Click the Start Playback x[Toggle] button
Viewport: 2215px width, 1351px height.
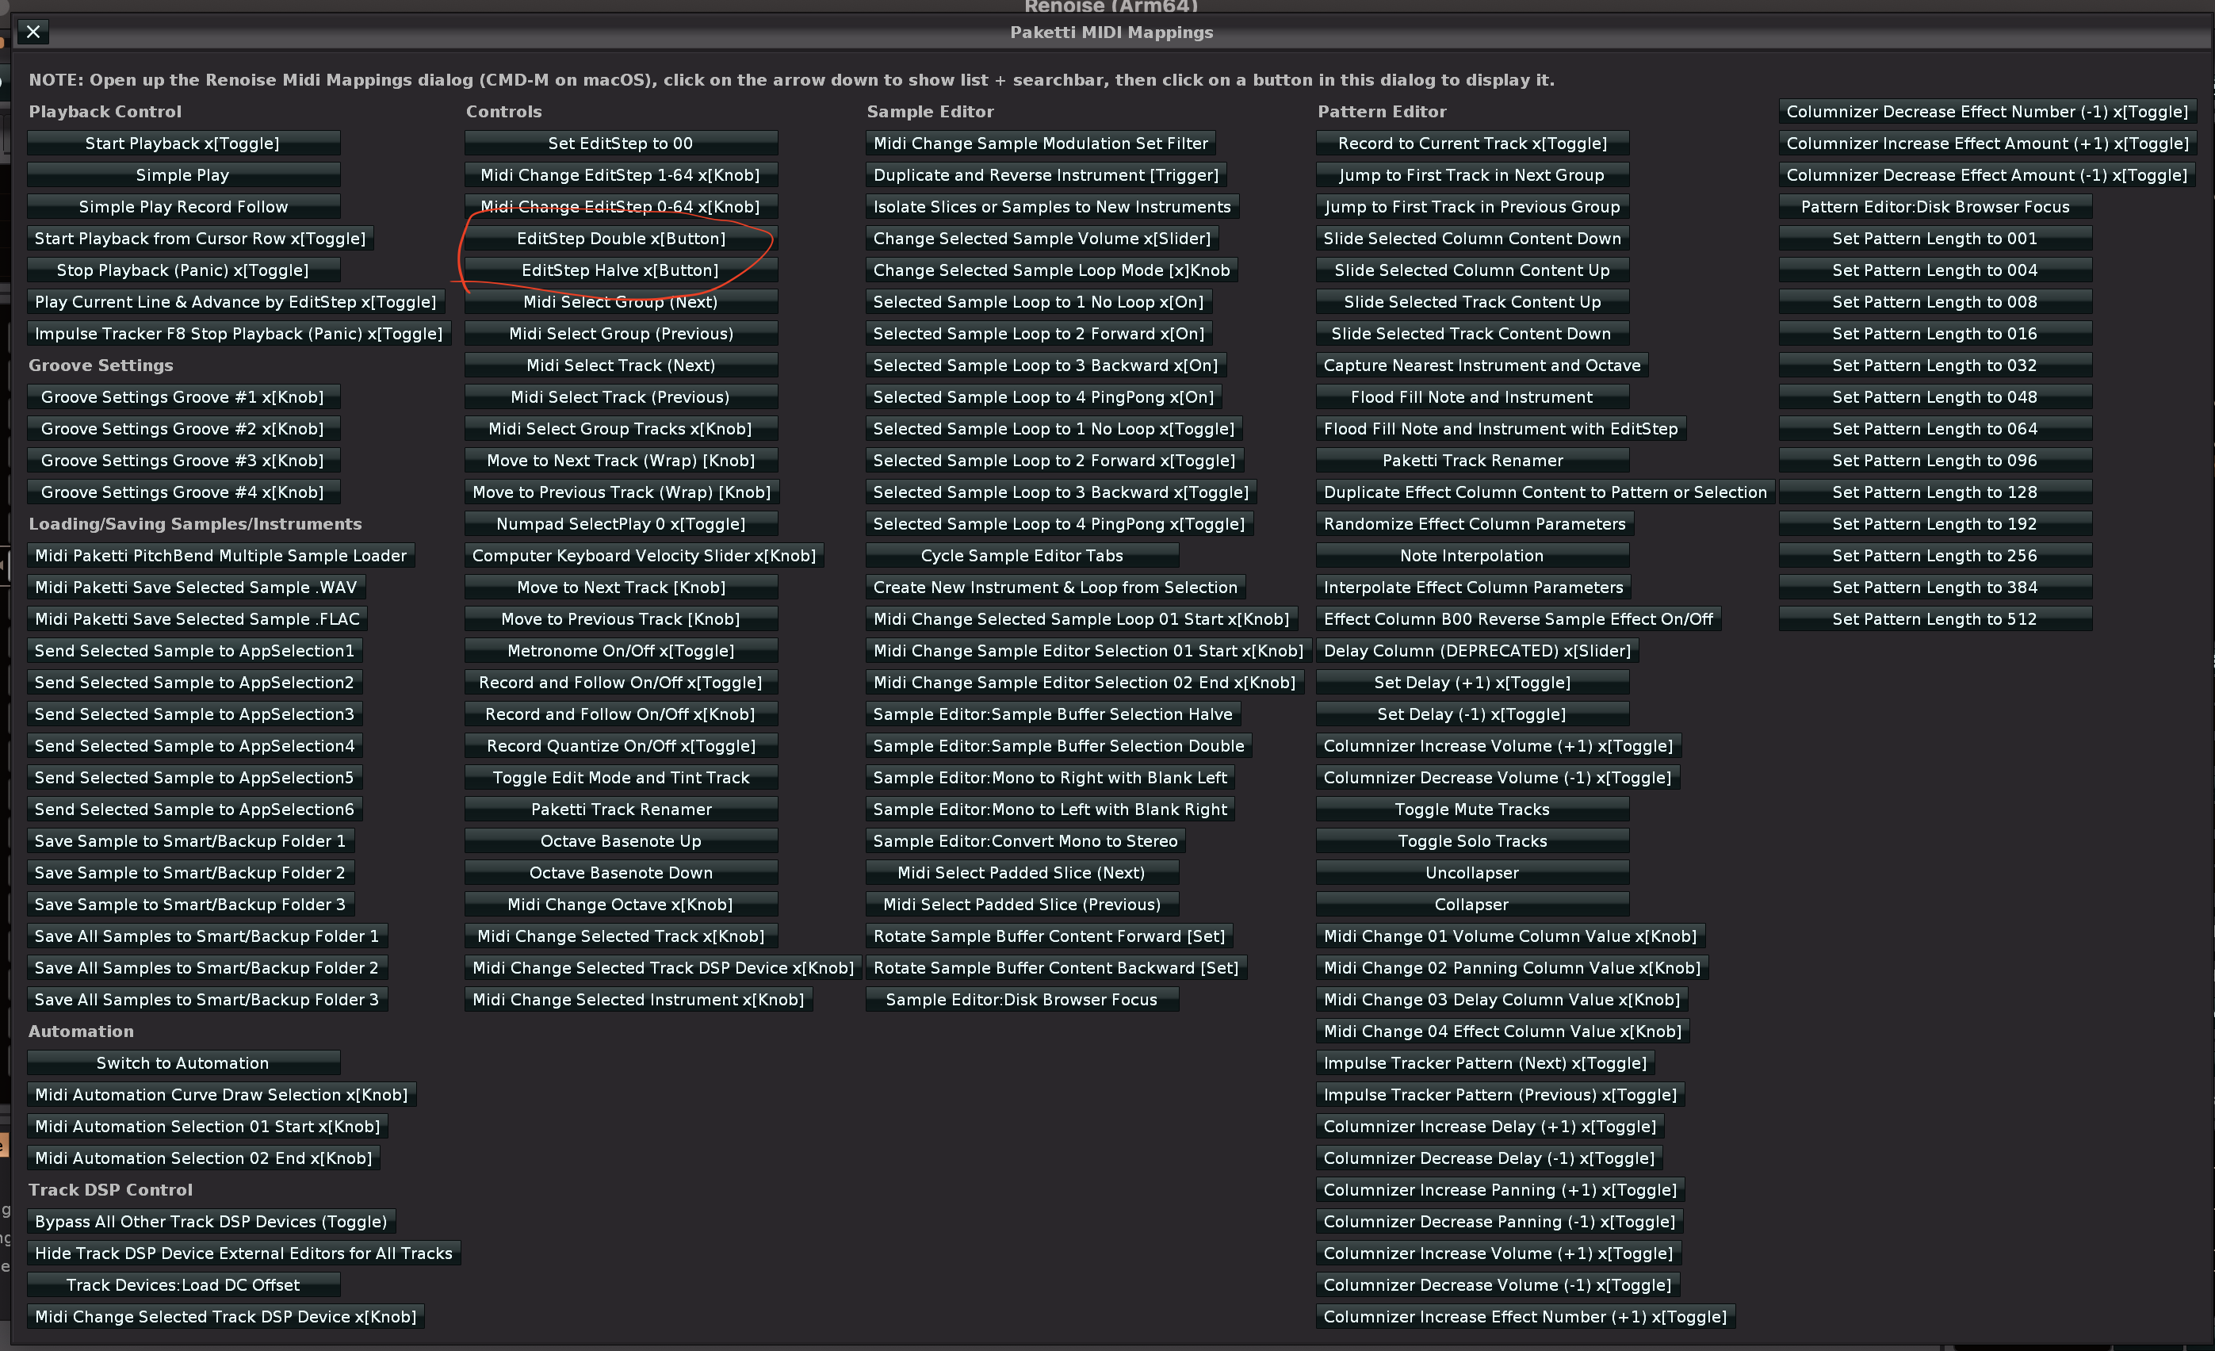pyautogui.click(x=182, y=144)
